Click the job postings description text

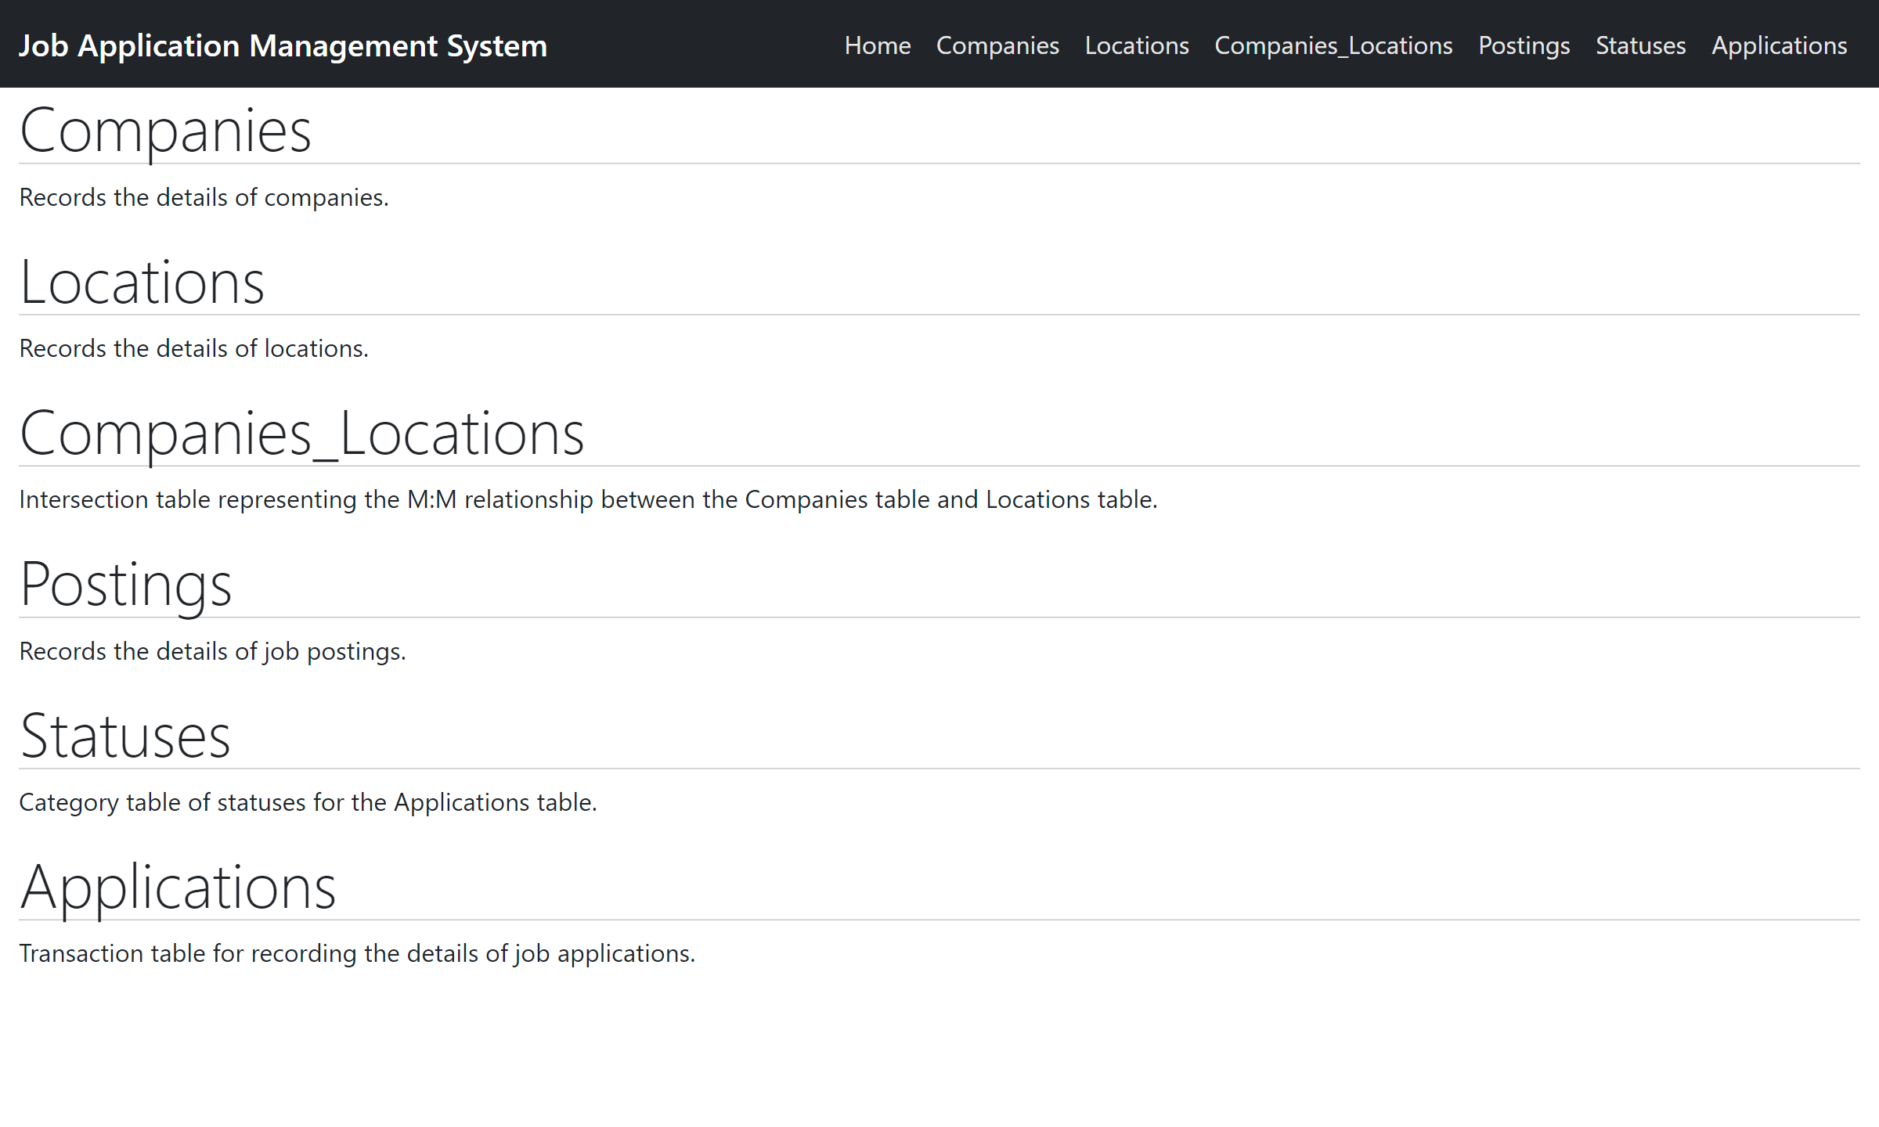[x=213, y=650]
